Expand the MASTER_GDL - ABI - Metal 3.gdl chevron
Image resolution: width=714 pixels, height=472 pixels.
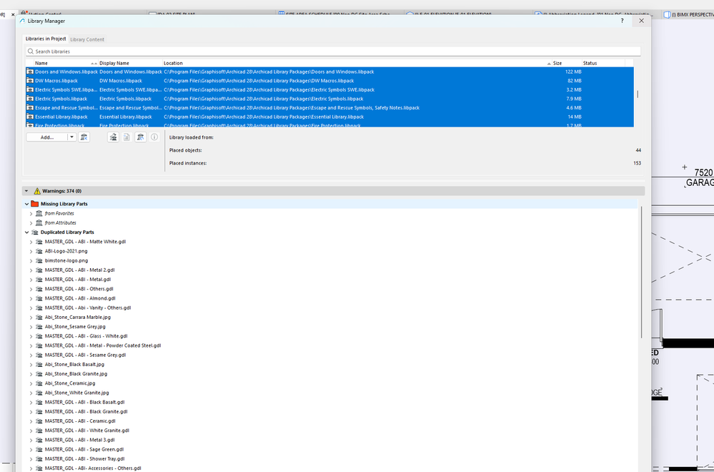pos(31,440)
